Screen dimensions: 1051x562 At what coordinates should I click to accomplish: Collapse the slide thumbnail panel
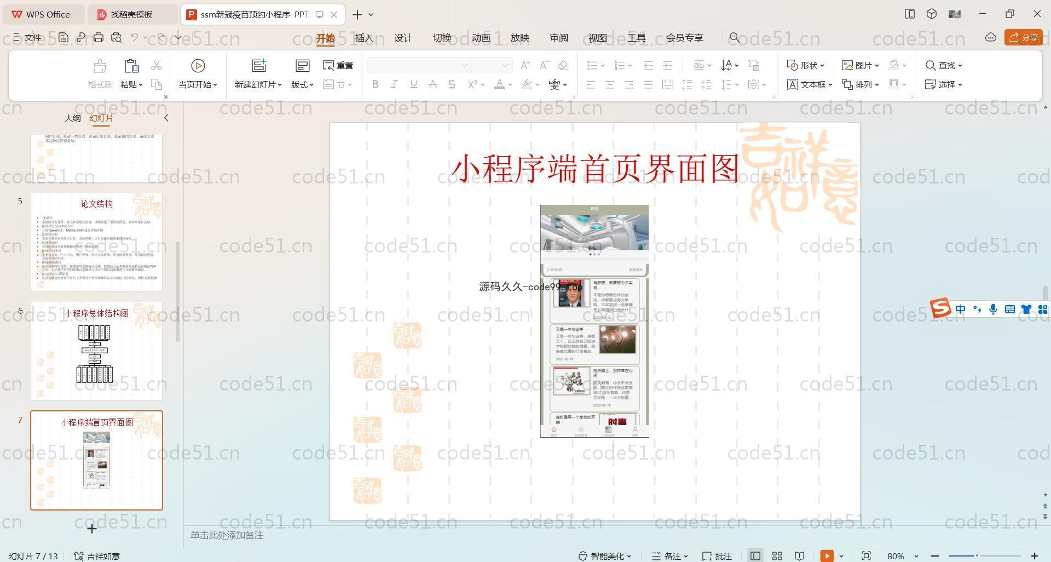point(166,118)
